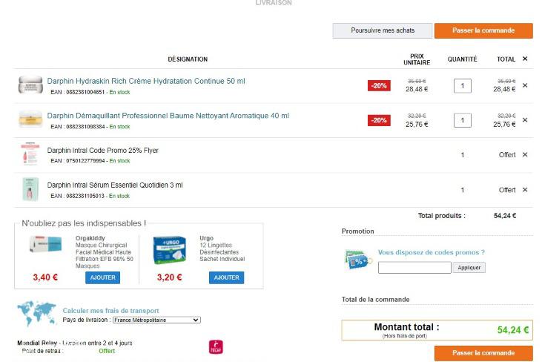Click the clear-all X in table header
Viewport: 542px width, 362px height.
525,59
